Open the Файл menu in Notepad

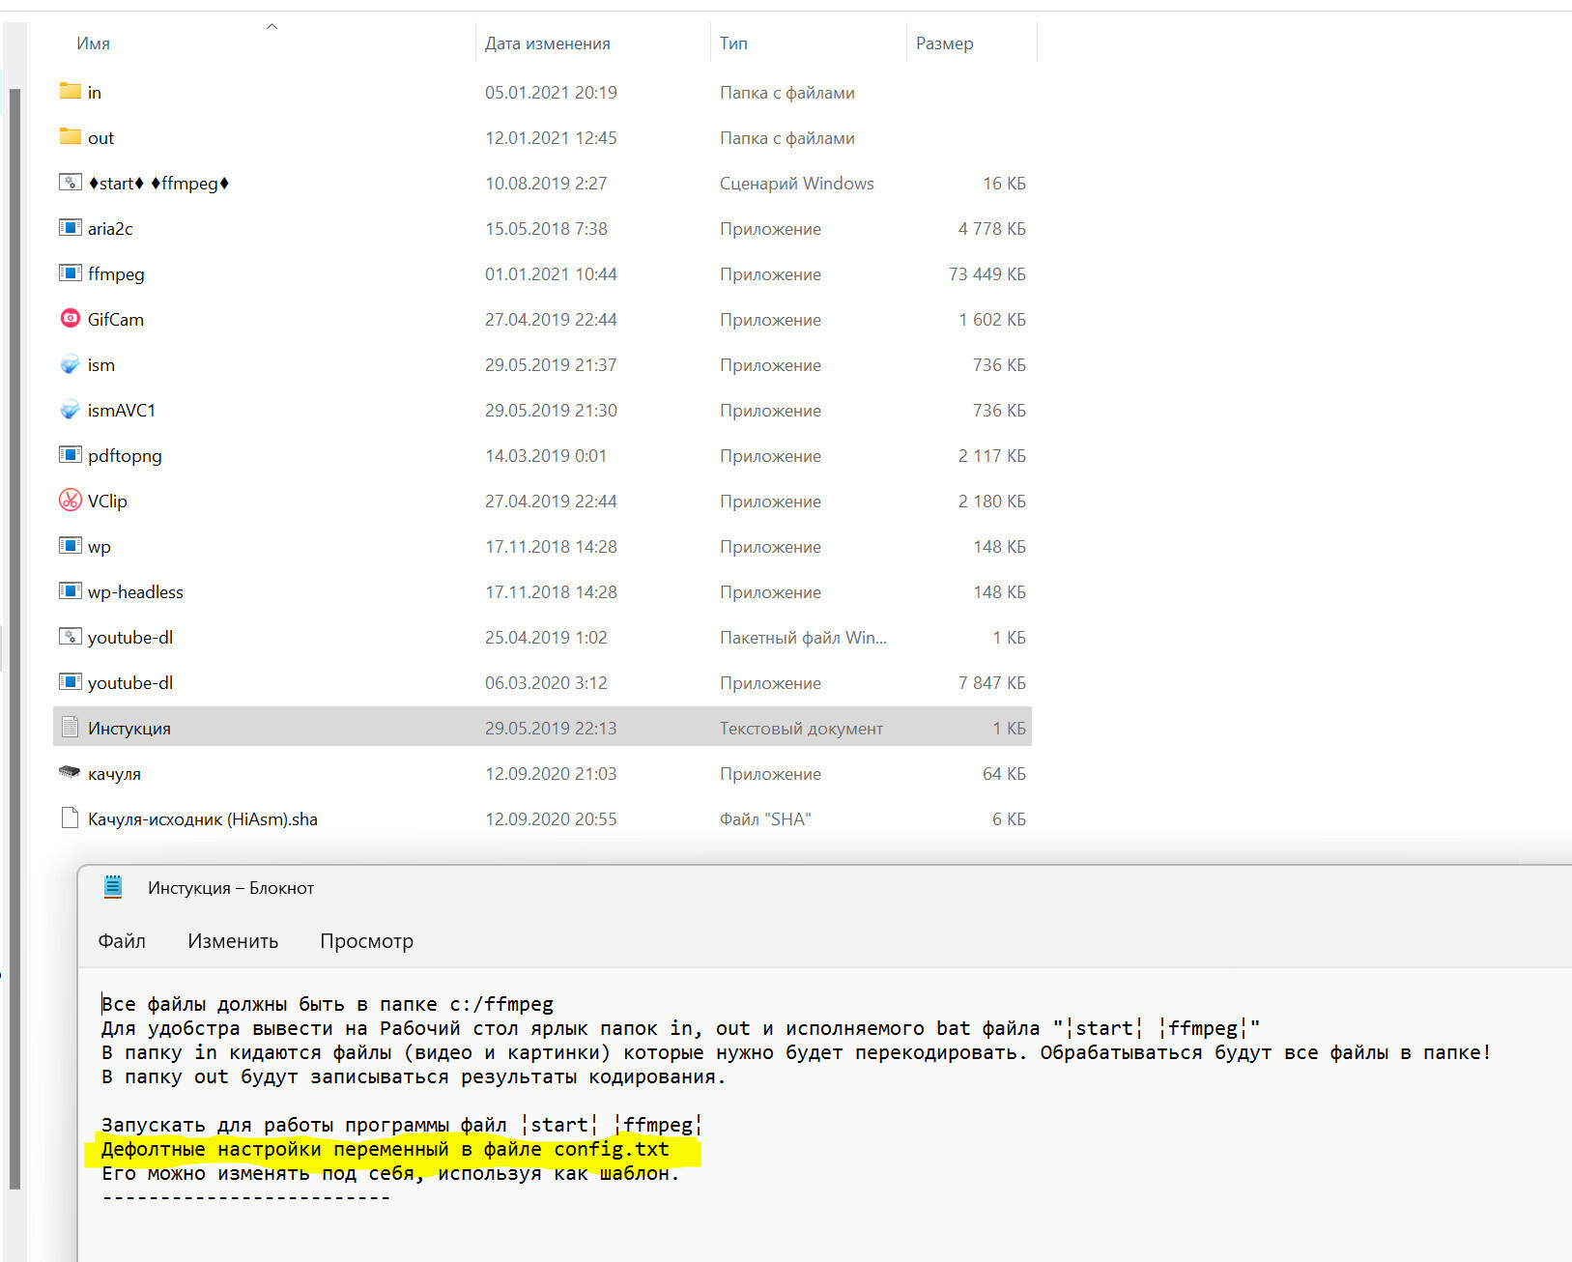coord(122,941)
